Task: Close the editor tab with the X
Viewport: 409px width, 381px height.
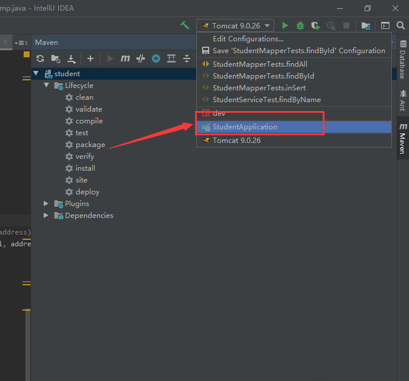Action: [x=5, y=42]
